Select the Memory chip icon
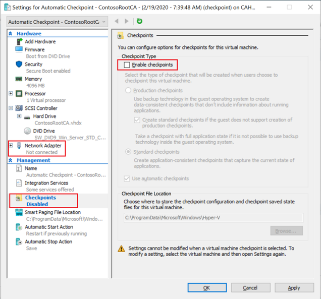The width and height of the screenshot is (321, 299). [x=19, y=79]
